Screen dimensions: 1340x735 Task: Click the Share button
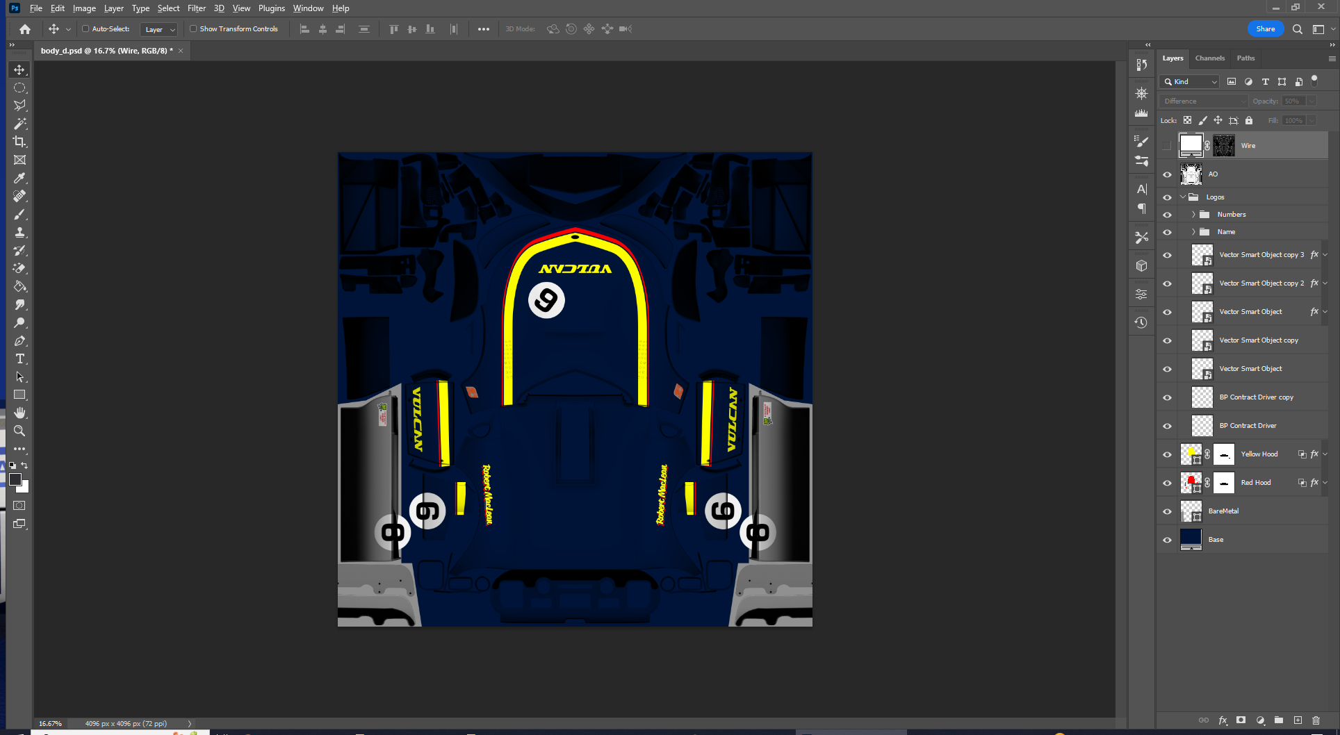click(1266, 29)
